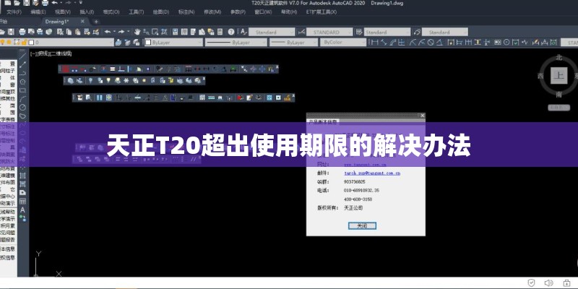The width and height of the screenshot is (578, 289).
Task: Click New in the quick access toolbar
Action: (7, 4)
